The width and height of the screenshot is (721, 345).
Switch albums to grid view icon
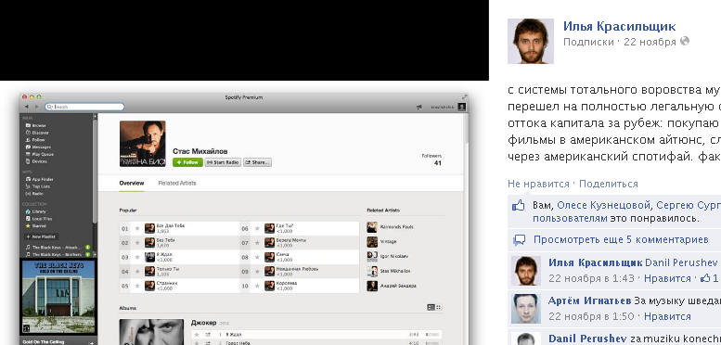pyautogui.click(x=439, y=307)
